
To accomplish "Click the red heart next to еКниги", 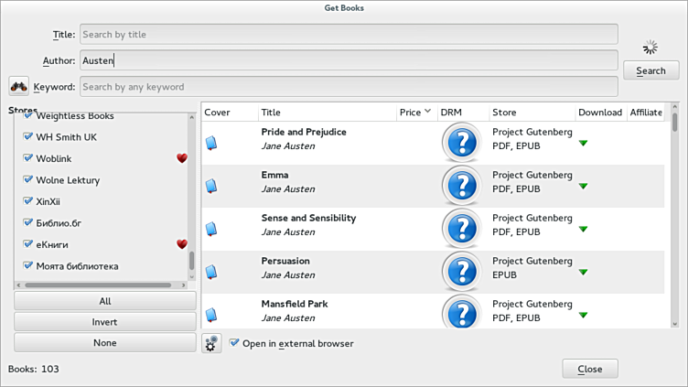I will [181, 244].
